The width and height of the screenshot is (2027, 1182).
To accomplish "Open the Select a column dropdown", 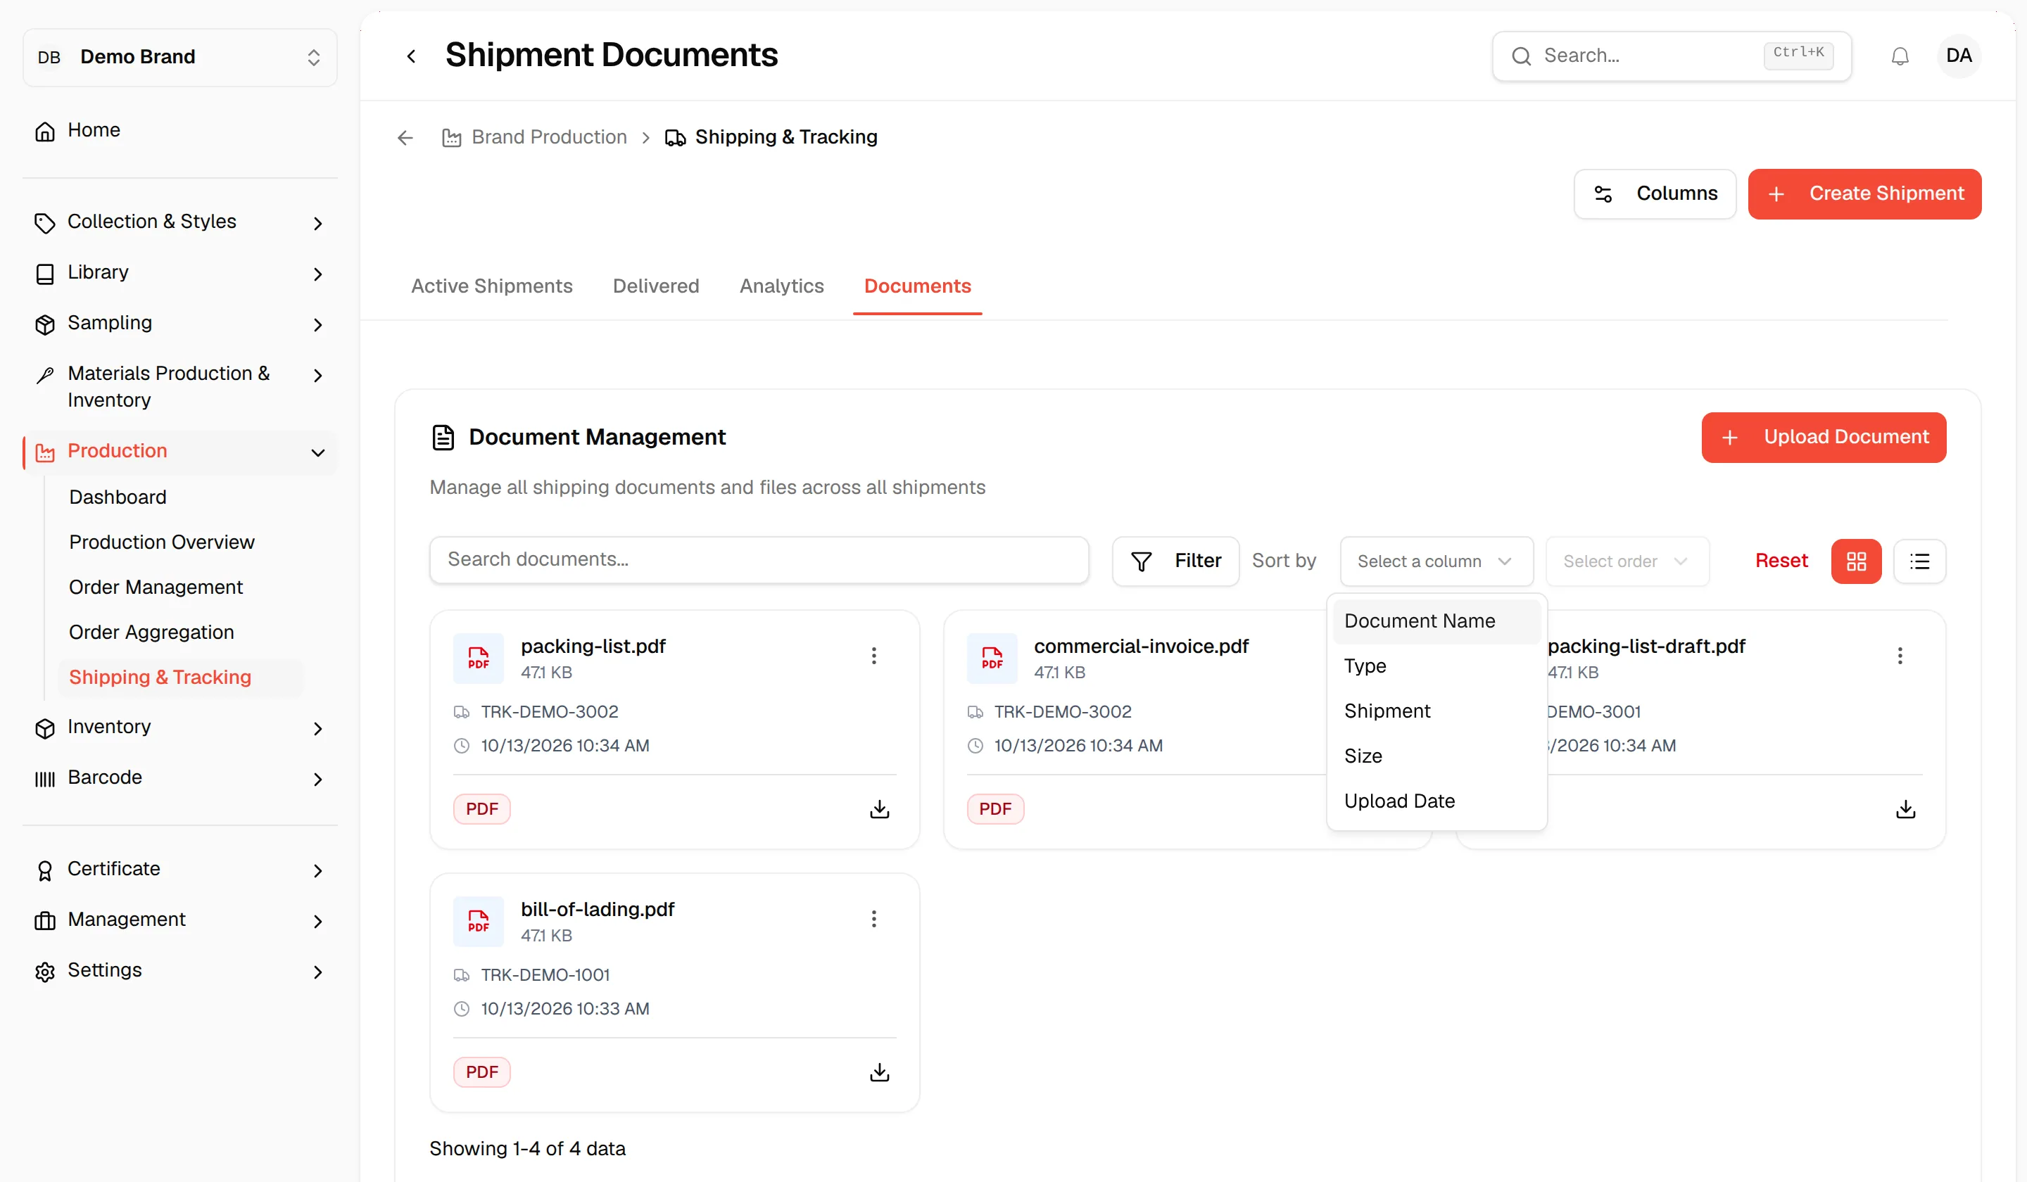I will pos(1436,561).
